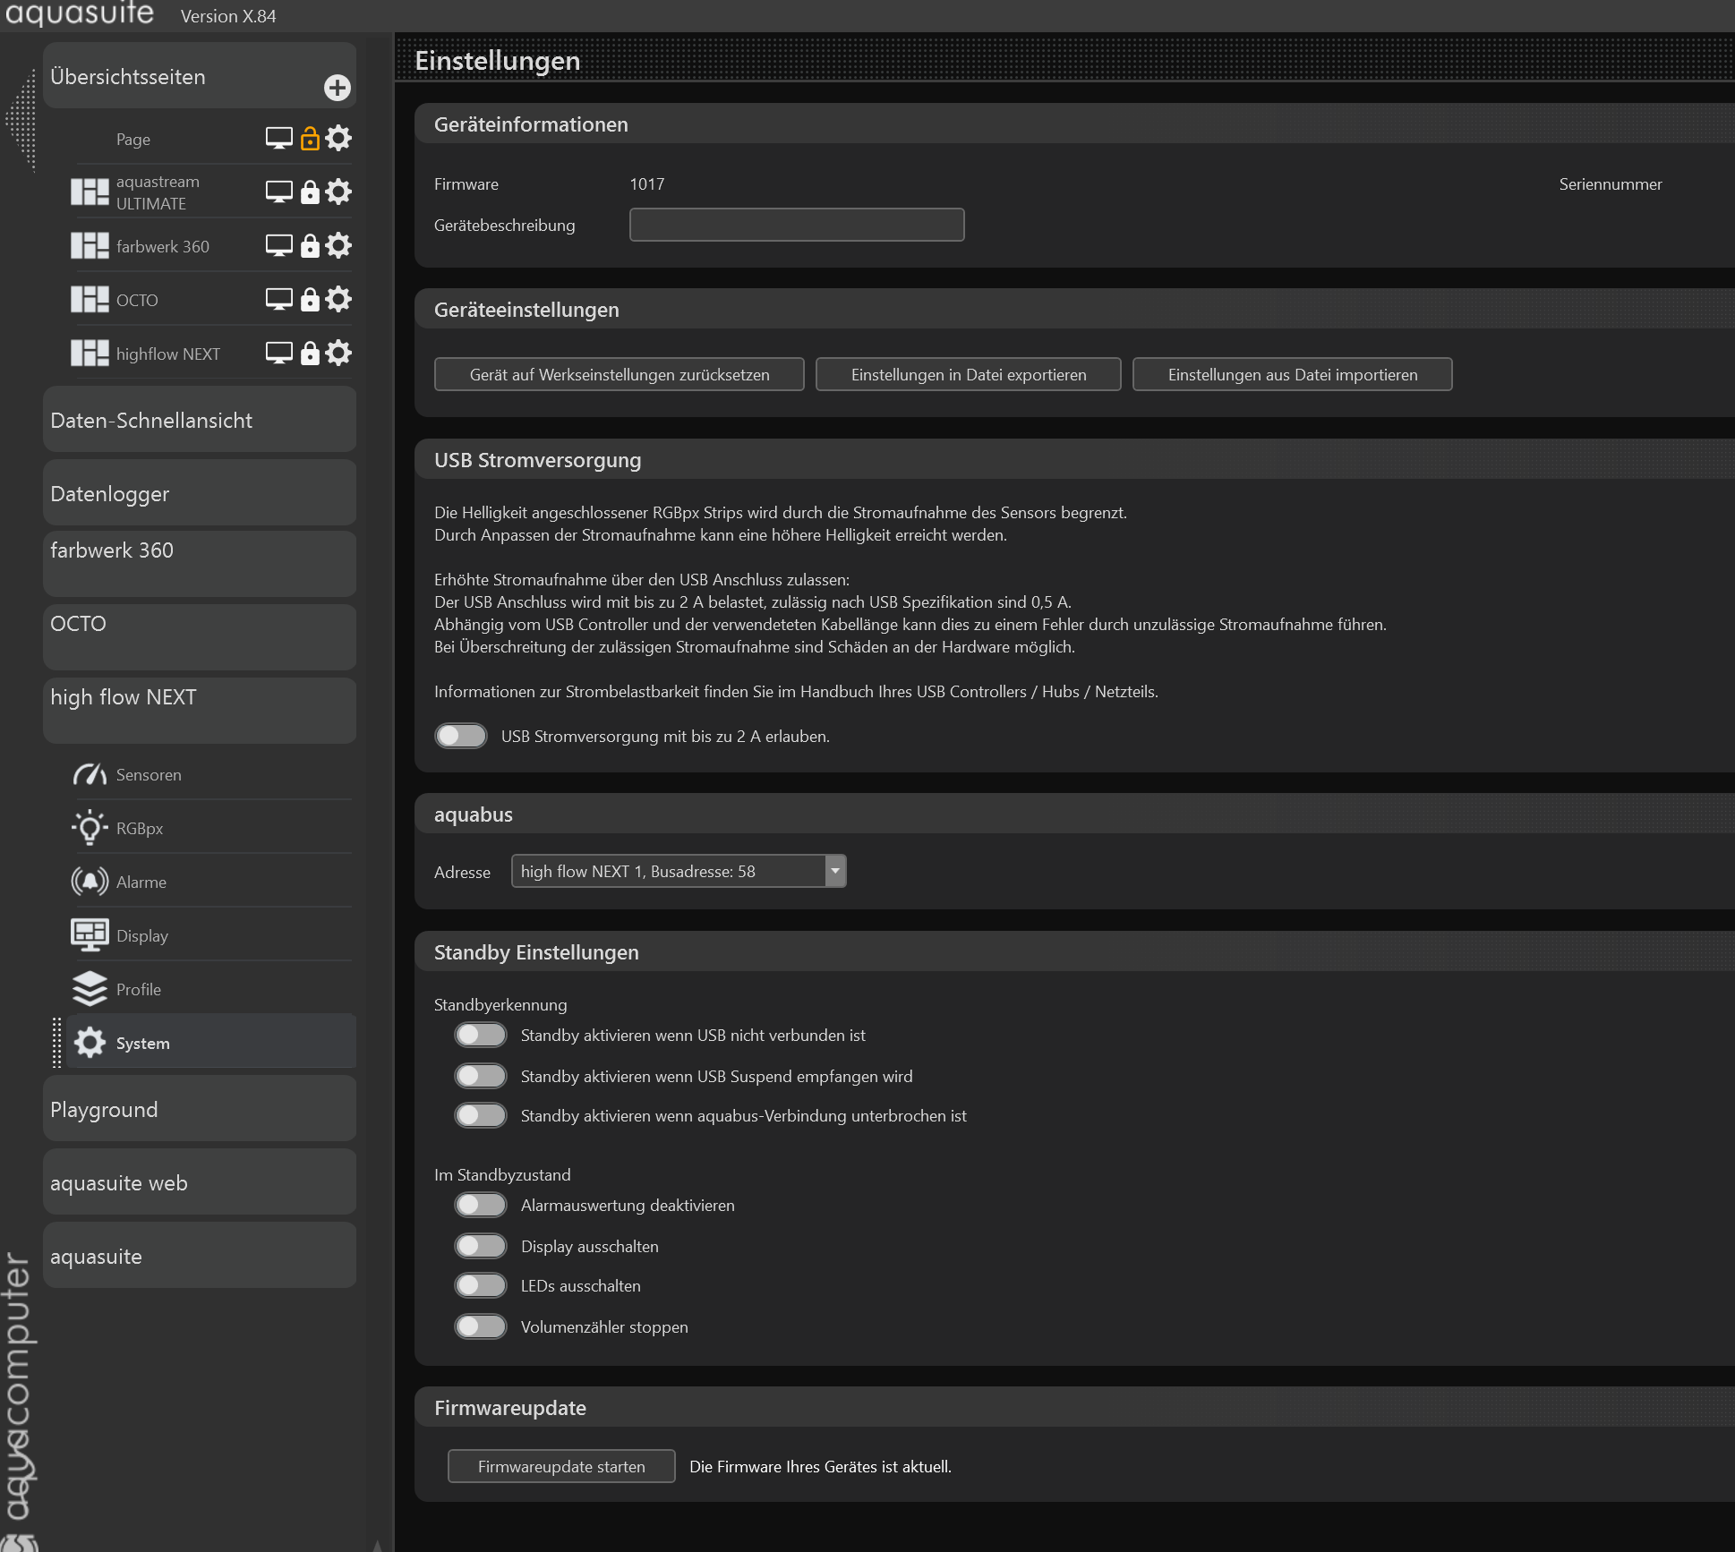Select the Display menu item
This screenshot has width=1735, height=1552.
pyautogui.click(x=141, y=935)
